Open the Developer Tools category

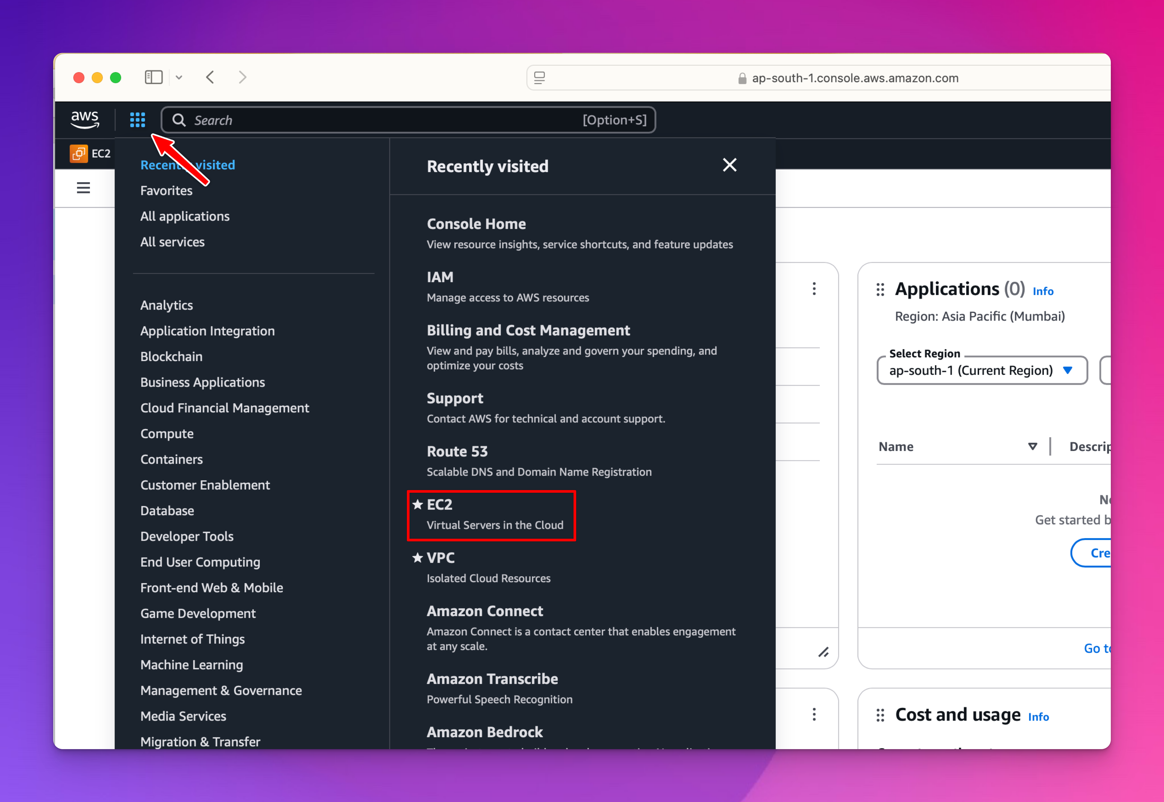(x=187, y=536)
